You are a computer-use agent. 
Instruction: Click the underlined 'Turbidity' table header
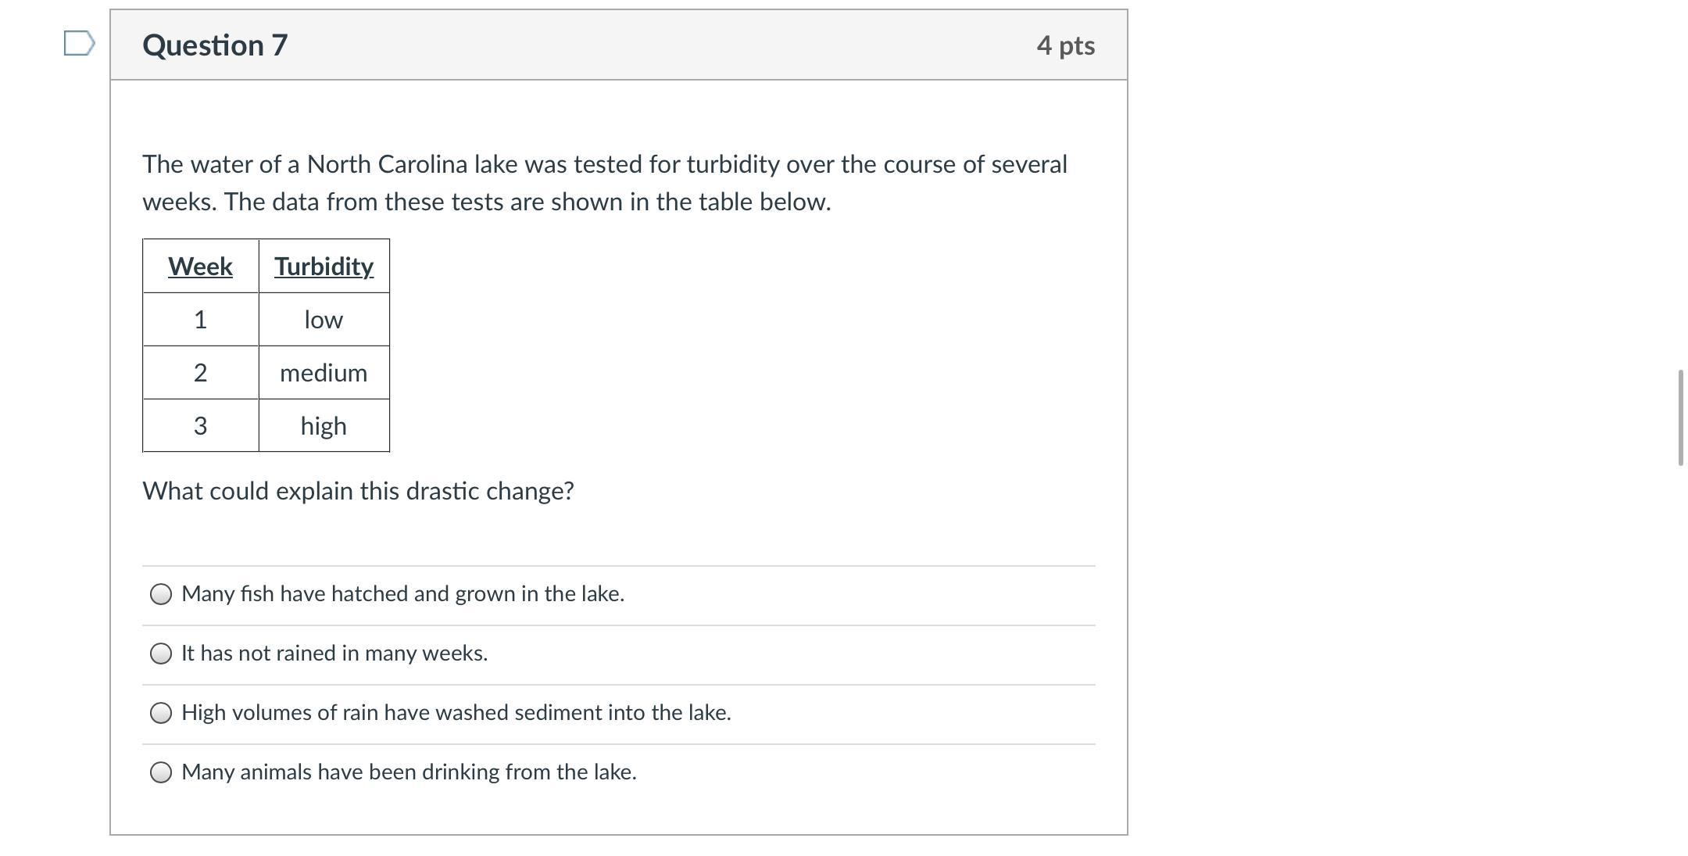324,267
